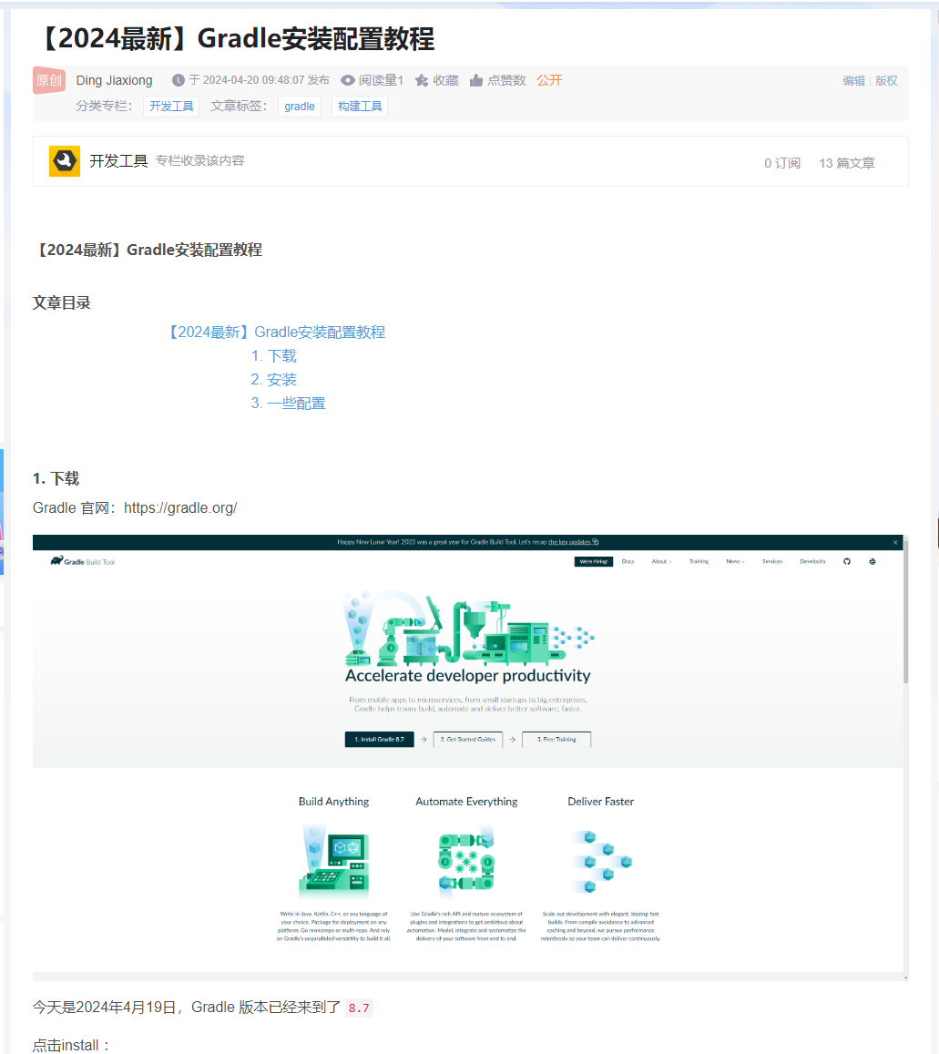Viewport: 939px width, 1054px height.
Task: Click the 点赞数 label
Action: [506, 81]
